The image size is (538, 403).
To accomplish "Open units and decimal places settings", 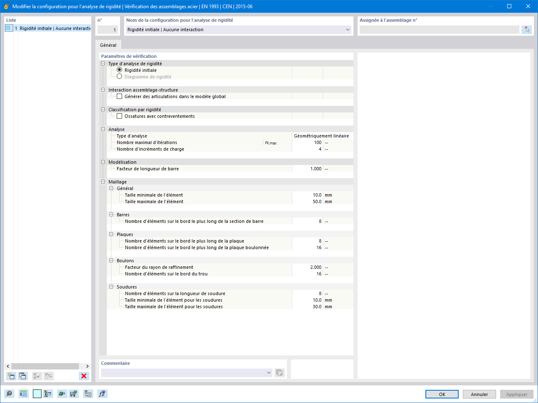I will (23, 394).
